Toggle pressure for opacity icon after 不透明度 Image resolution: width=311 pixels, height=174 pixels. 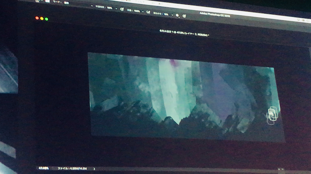[122, 9]
